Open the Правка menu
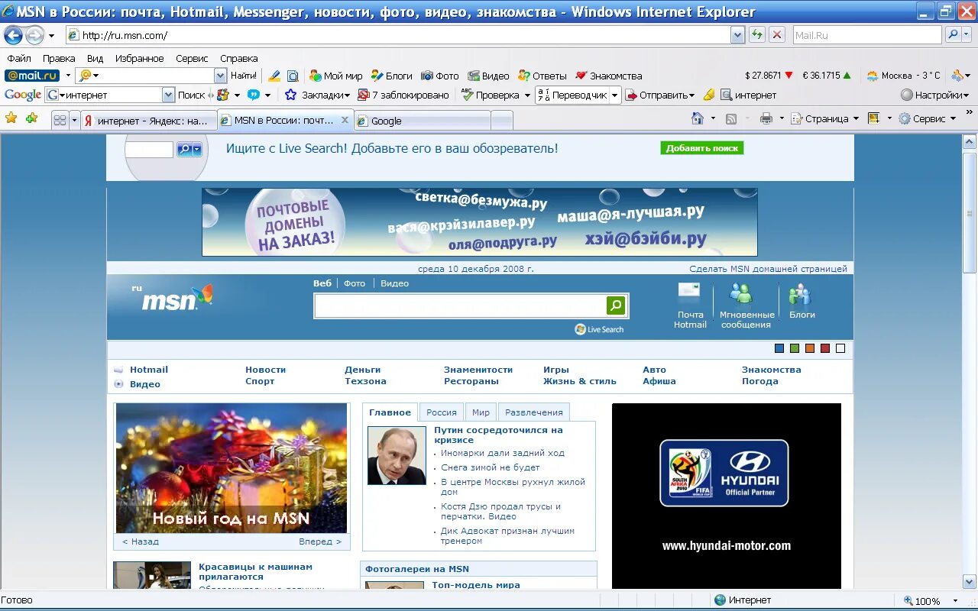The width and height of the screenshot is (978, 611). coord(59,58)
